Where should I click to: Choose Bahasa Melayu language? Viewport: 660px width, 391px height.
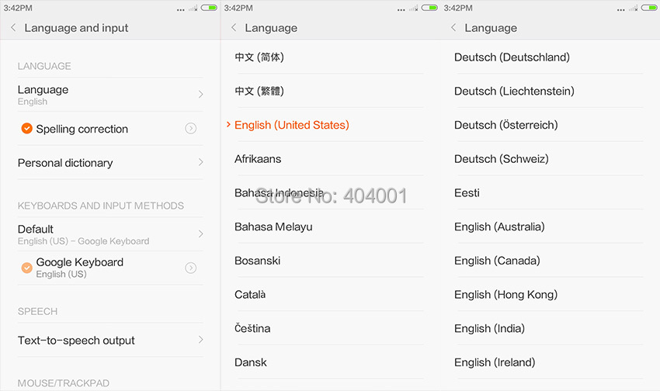point(274,227)
